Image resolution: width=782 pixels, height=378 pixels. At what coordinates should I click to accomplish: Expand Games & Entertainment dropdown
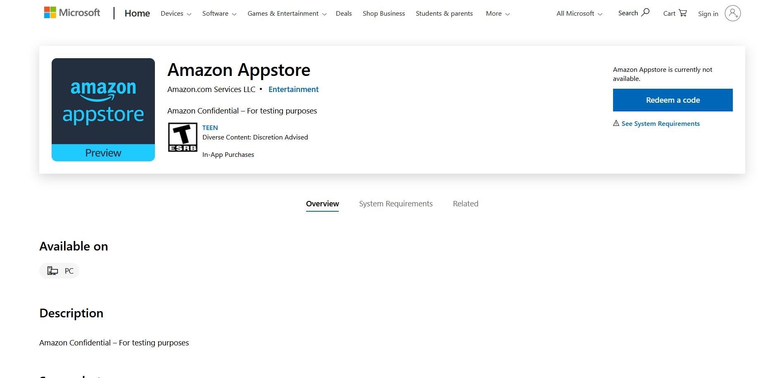coord(287,14)
